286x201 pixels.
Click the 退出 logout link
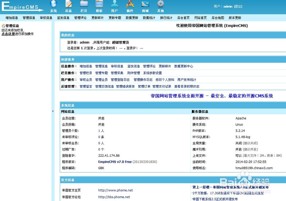238,6
